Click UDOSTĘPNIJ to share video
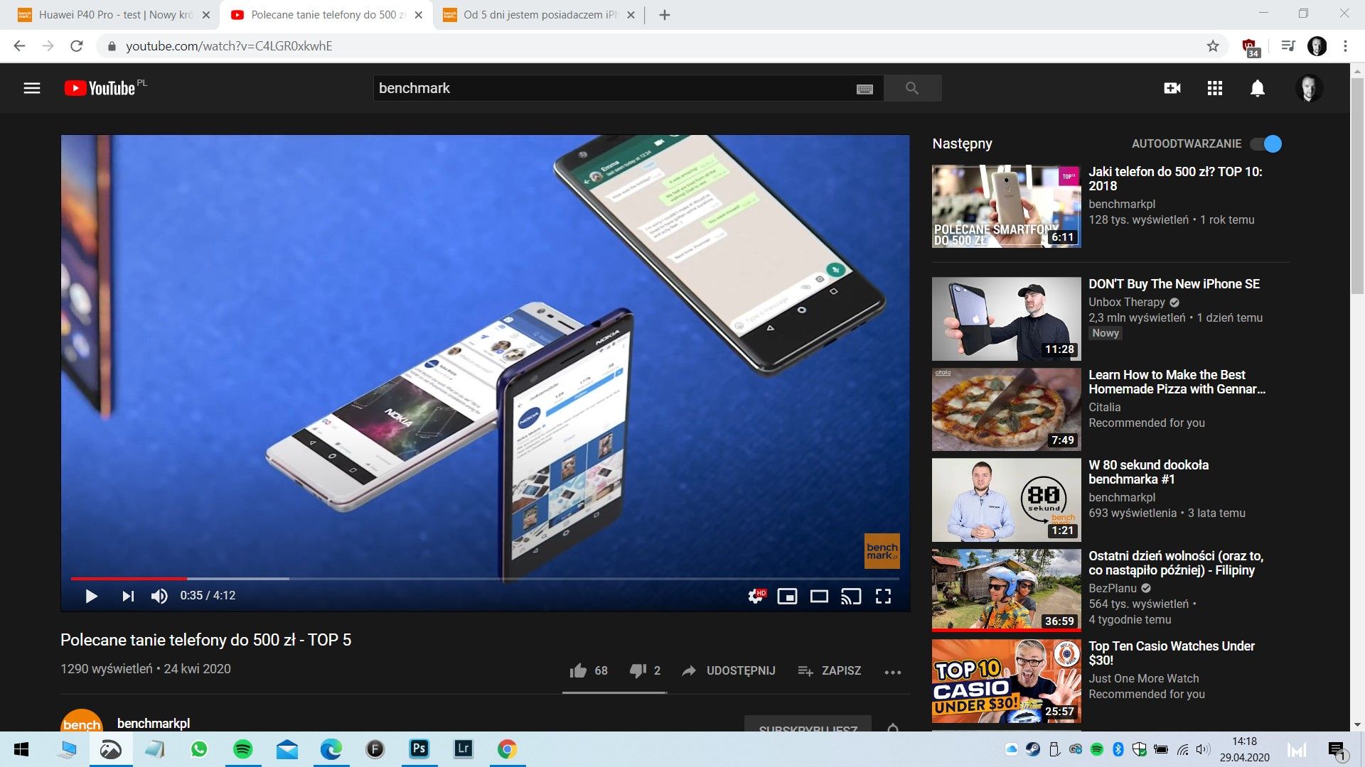 (729, 670)
